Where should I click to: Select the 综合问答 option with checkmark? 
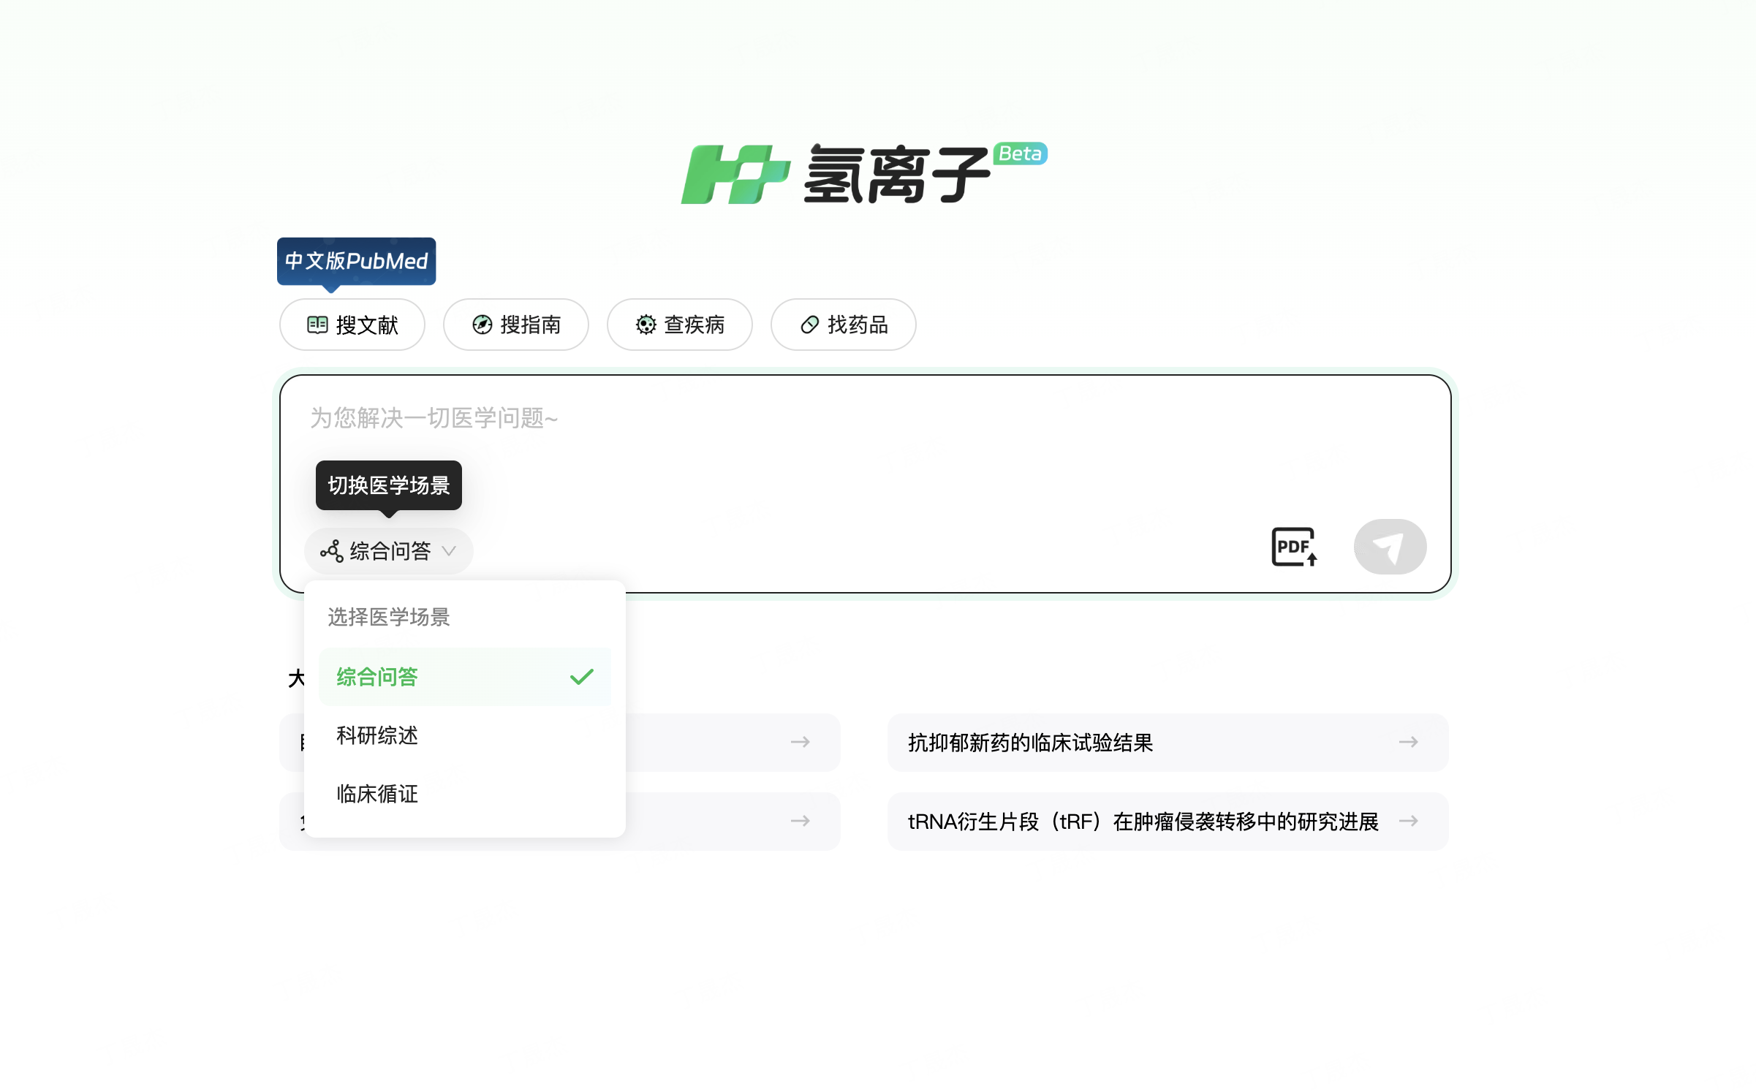pyautogui.click(x=464, y=678)
